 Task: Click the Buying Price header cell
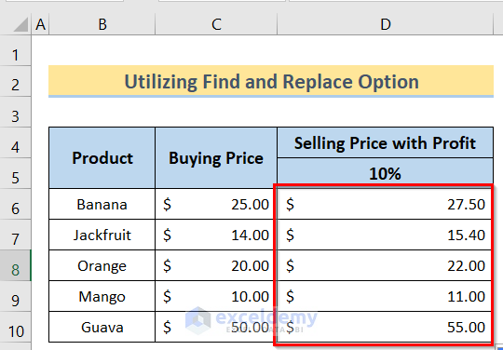216,157
